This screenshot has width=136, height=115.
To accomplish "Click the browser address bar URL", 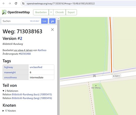I will tap(60, 4).
